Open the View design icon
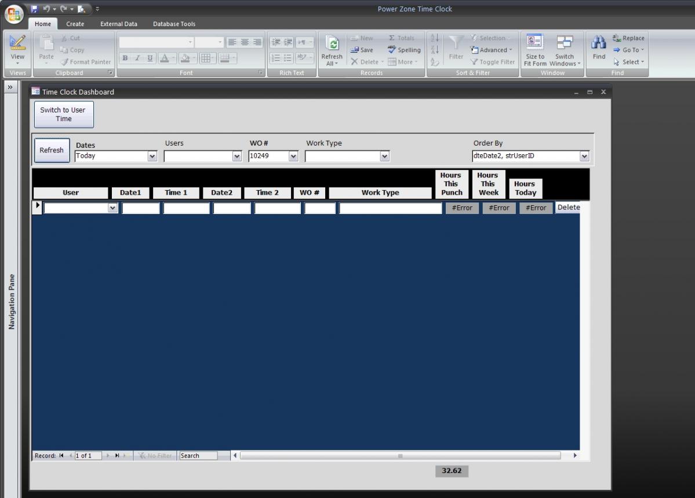 [x=17, y=42]
